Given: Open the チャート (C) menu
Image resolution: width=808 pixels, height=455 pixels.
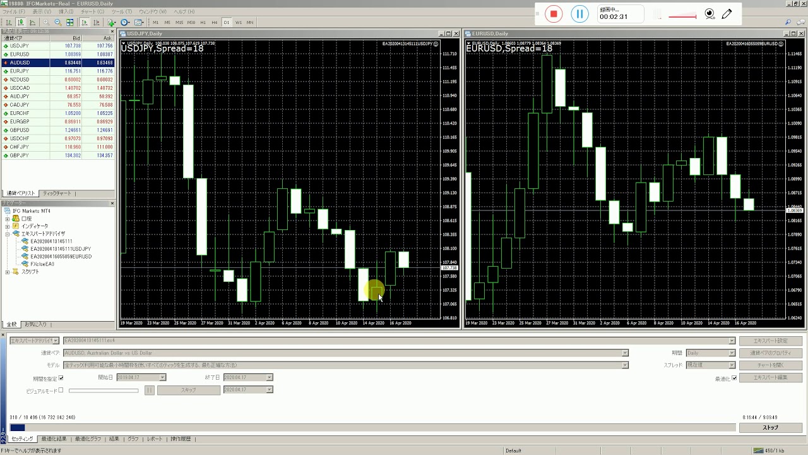Looking at the screenshot, I should 93,12.
